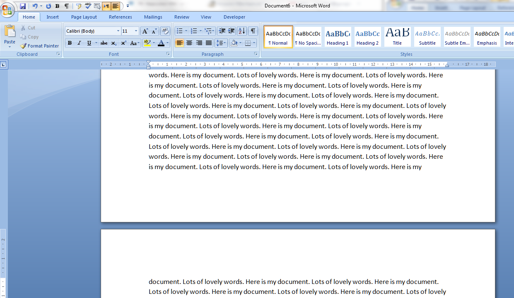This screenshot has height=298, width=514.
Task: Click the Clear Formatting icon
Action: click(165, 31)
